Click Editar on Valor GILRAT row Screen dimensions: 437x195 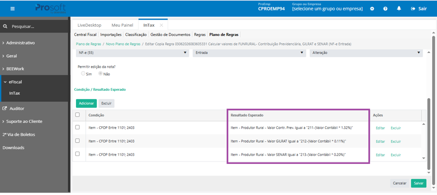(x=380, y=142)
